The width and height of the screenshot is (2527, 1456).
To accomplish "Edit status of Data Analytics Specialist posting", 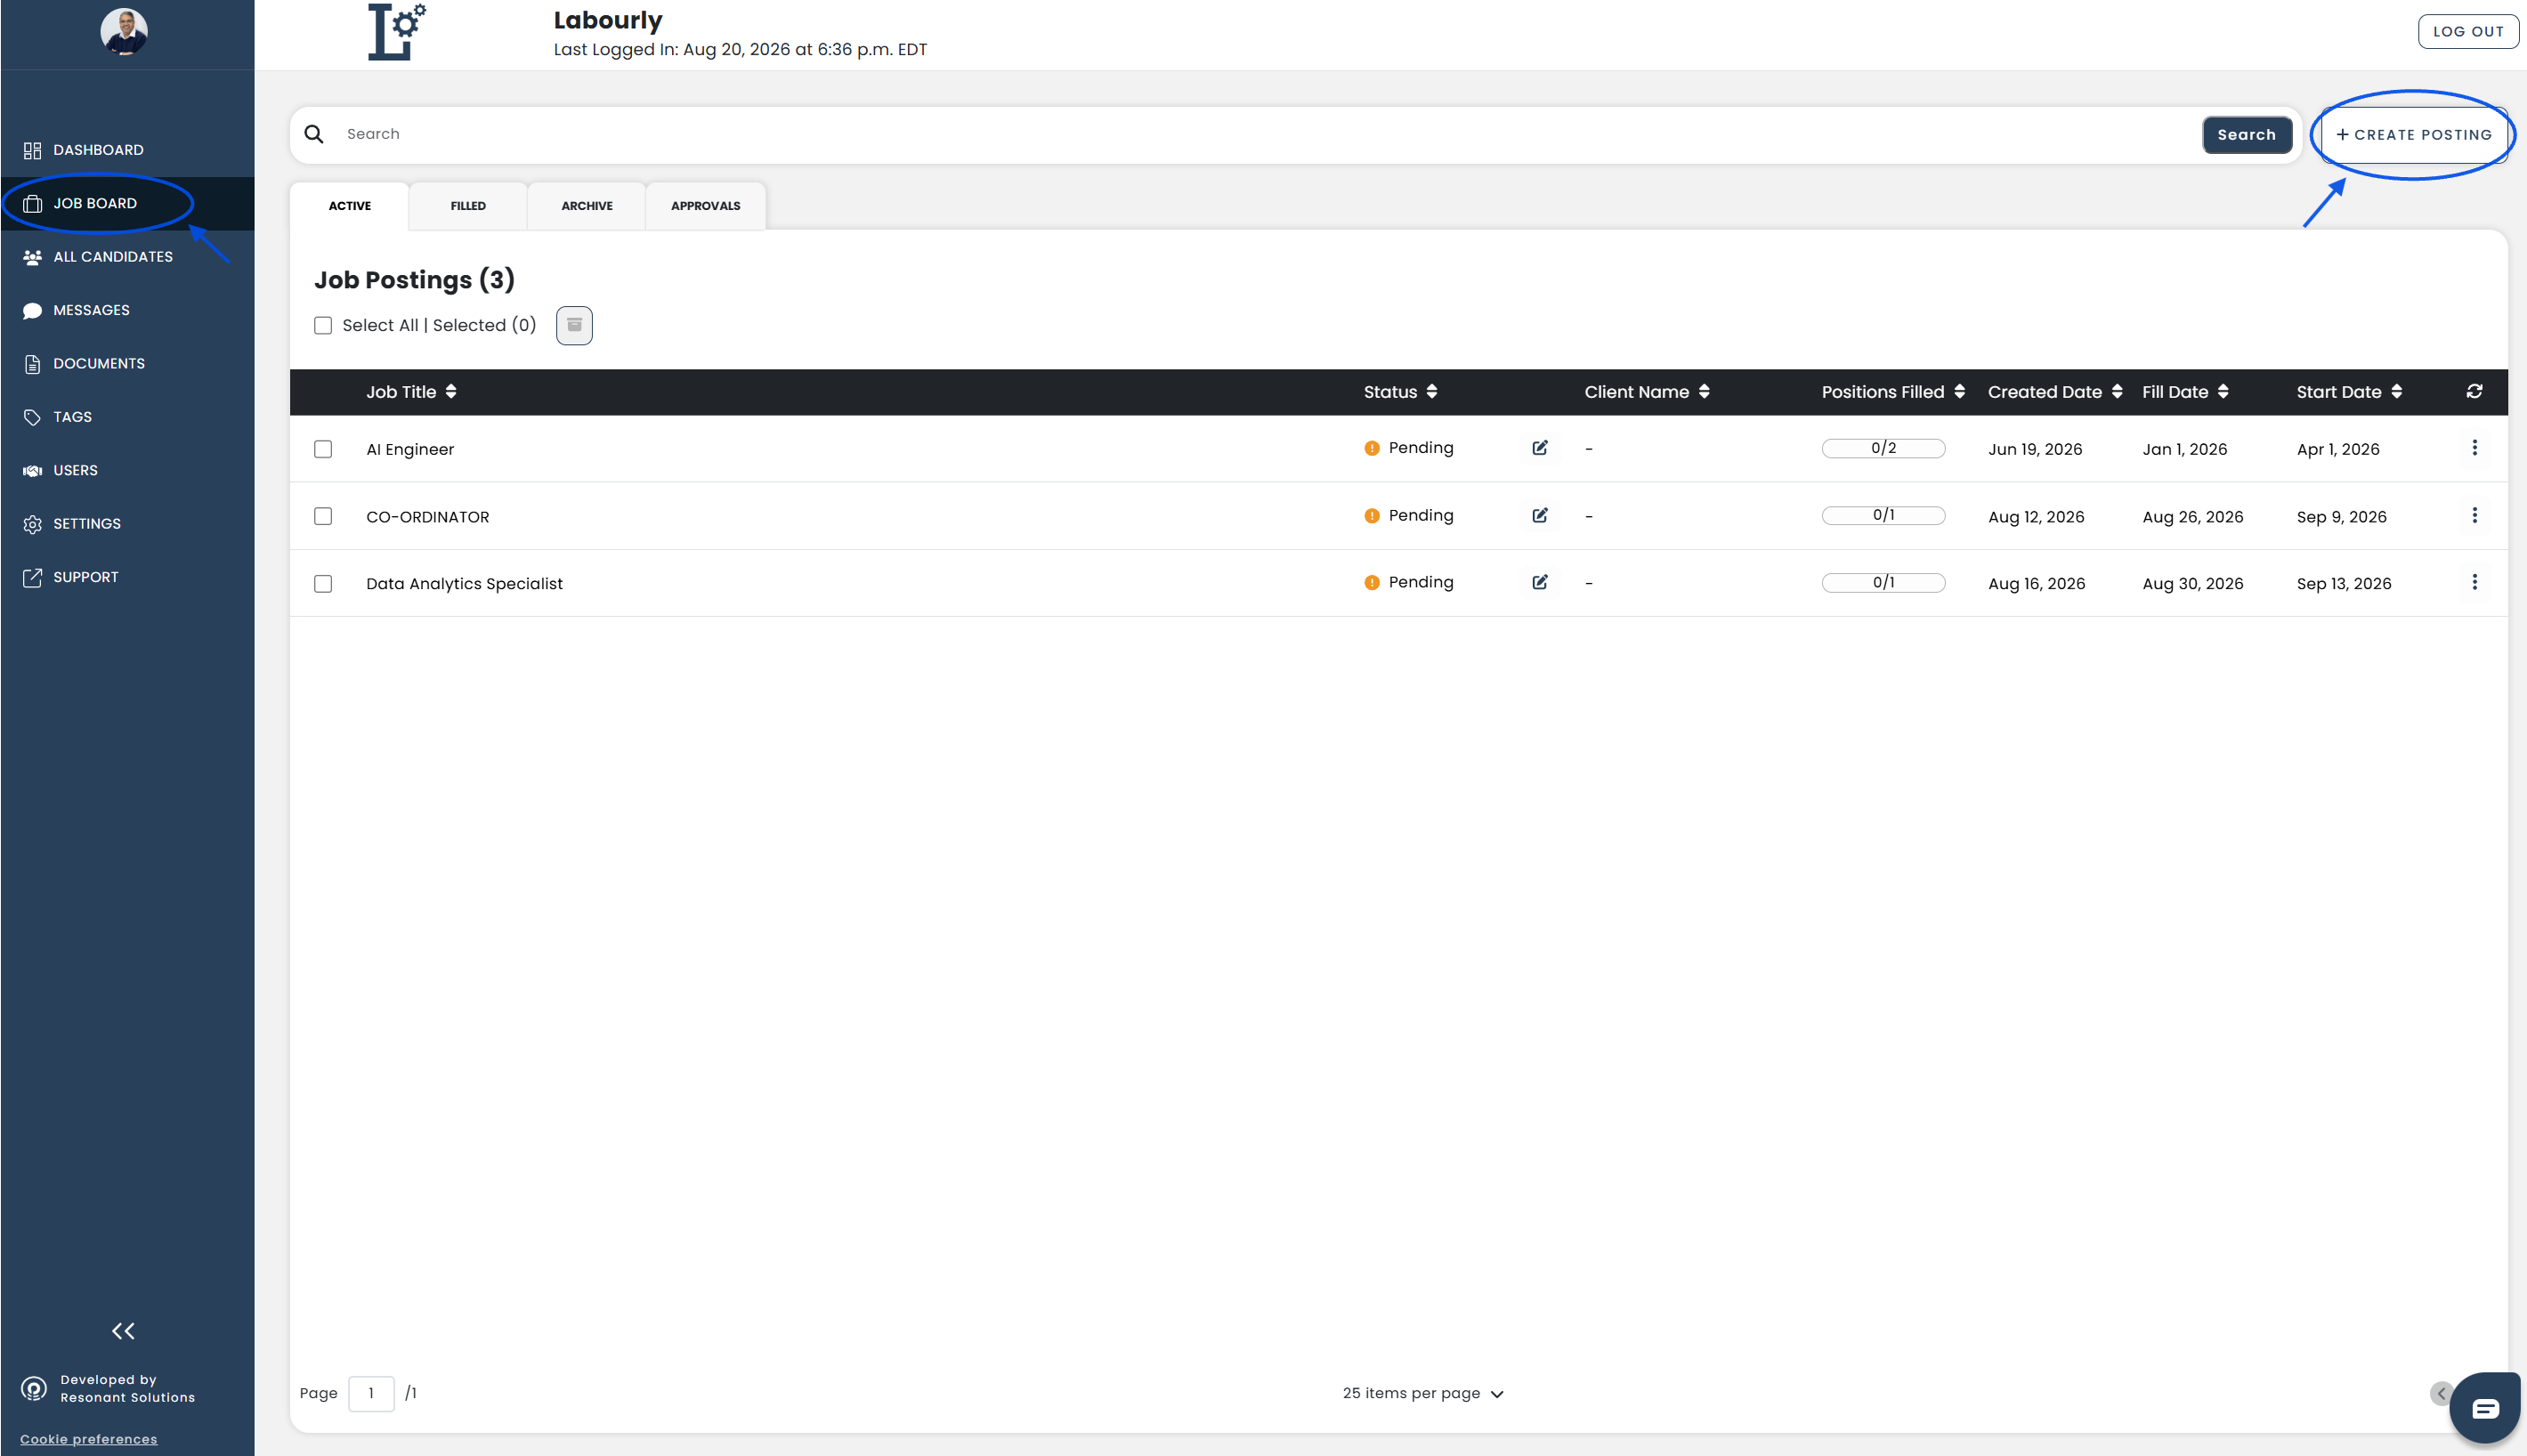I will pos(1540,583).
